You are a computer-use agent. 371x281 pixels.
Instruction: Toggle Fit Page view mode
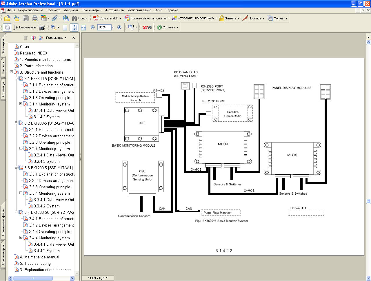point(74,27)
